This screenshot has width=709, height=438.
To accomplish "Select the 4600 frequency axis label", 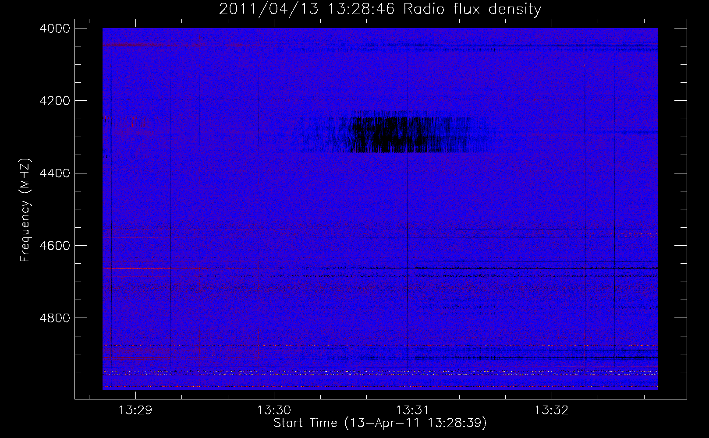I will coord(55,245).
